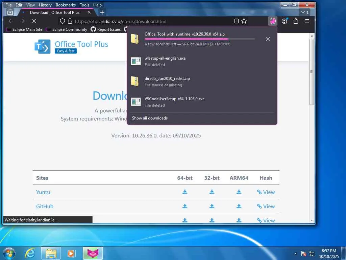Click the page vertical scrollbar thumb
This screenshot has width=346, height=260.
[x=312, y=72]
